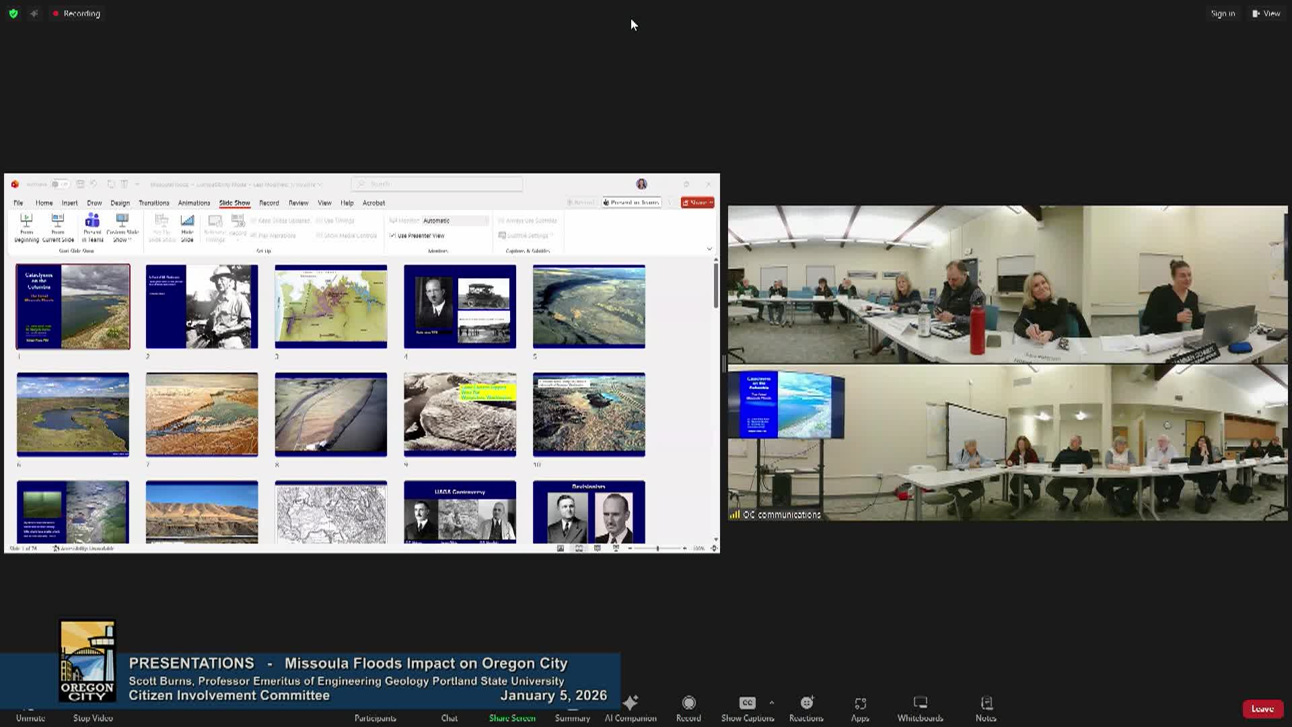Image resolution: width=1292 pixels, height=727 pixels.
Task: Open the Reactions menu icon
Action: [806, 703]
